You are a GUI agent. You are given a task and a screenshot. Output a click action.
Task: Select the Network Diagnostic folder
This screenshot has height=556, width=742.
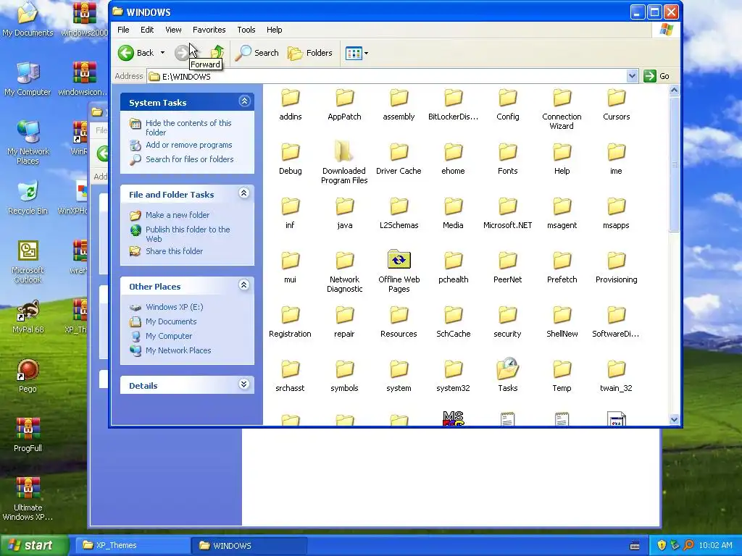[x=344, y=271]
